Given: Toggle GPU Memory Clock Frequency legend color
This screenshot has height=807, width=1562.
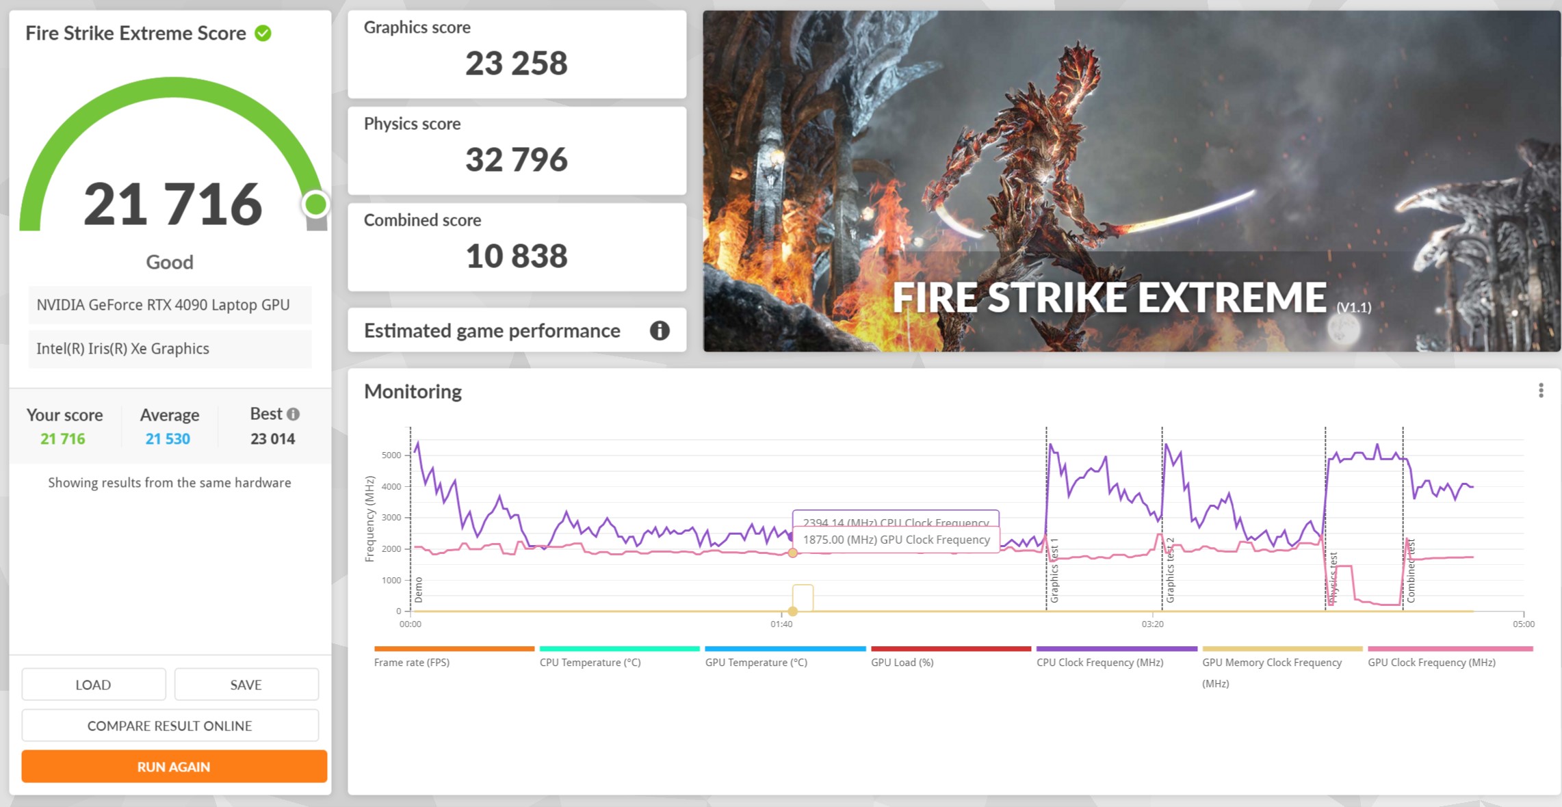Looking at the screenshot, I should coord(1281,648).
